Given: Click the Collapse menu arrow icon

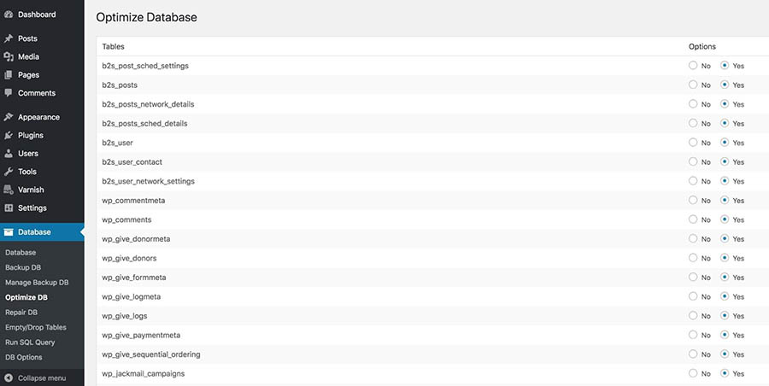Looking at the screenshot, I should (9, 378).
